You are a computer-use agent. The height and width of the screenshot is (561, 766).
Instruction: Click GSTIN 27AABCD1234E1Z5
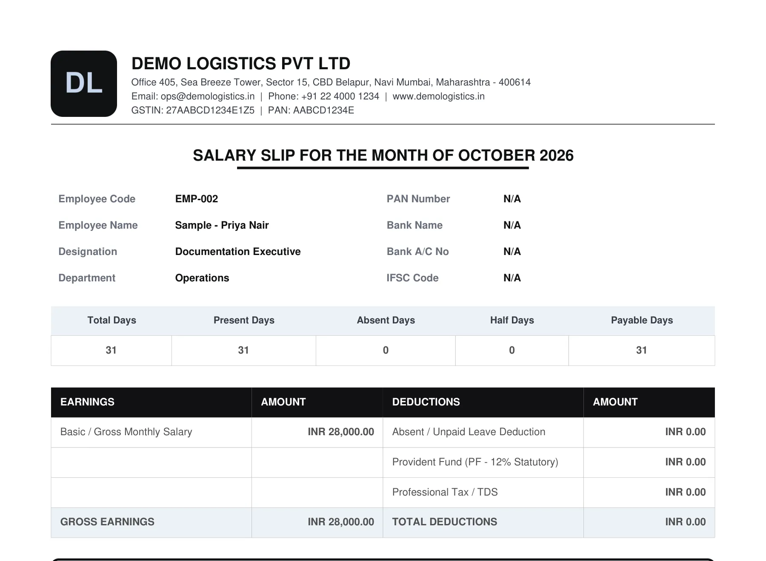193,110
